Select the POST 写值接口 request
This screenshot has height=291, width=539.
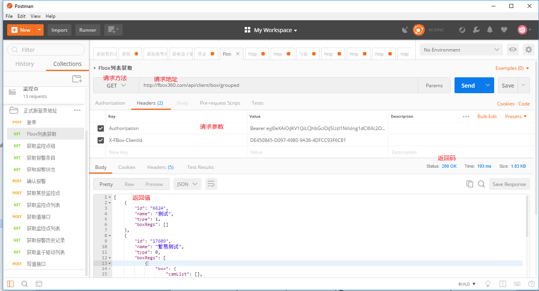[x=45, y=264]
